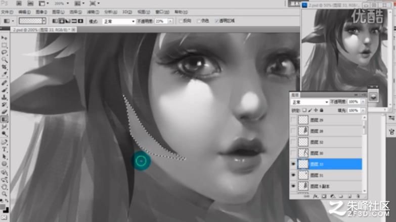Viewport: 396px width, 222px height.
Task: Select the Hand tool
Action: click(x=4, y=187)
